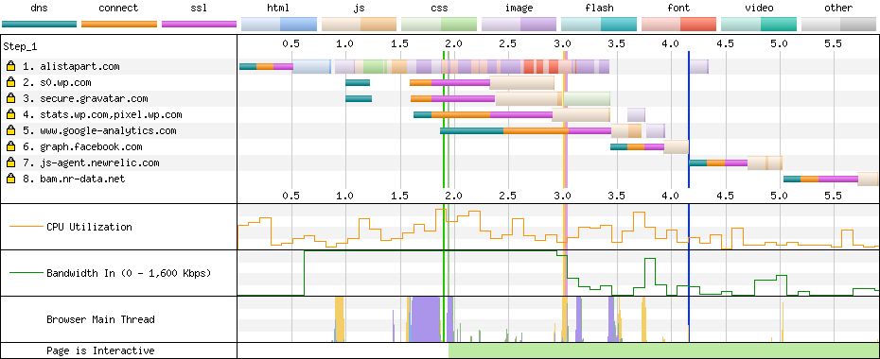Click the 1.0 top time axis label

[344, 43]
